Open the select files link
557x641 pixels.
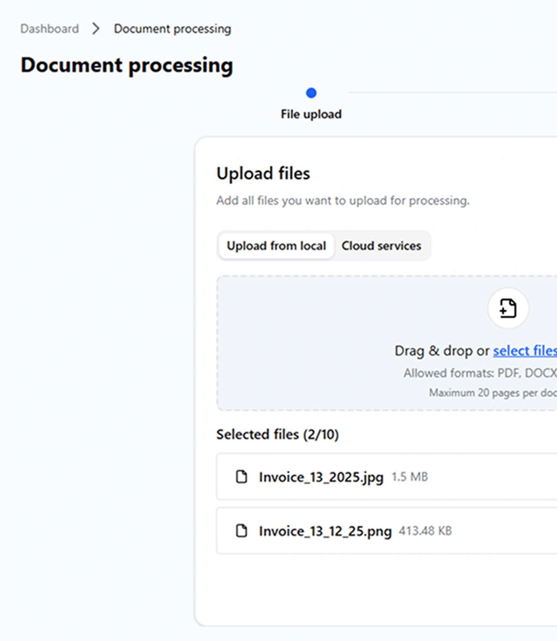pyautogui.click(x=525, y=350)
